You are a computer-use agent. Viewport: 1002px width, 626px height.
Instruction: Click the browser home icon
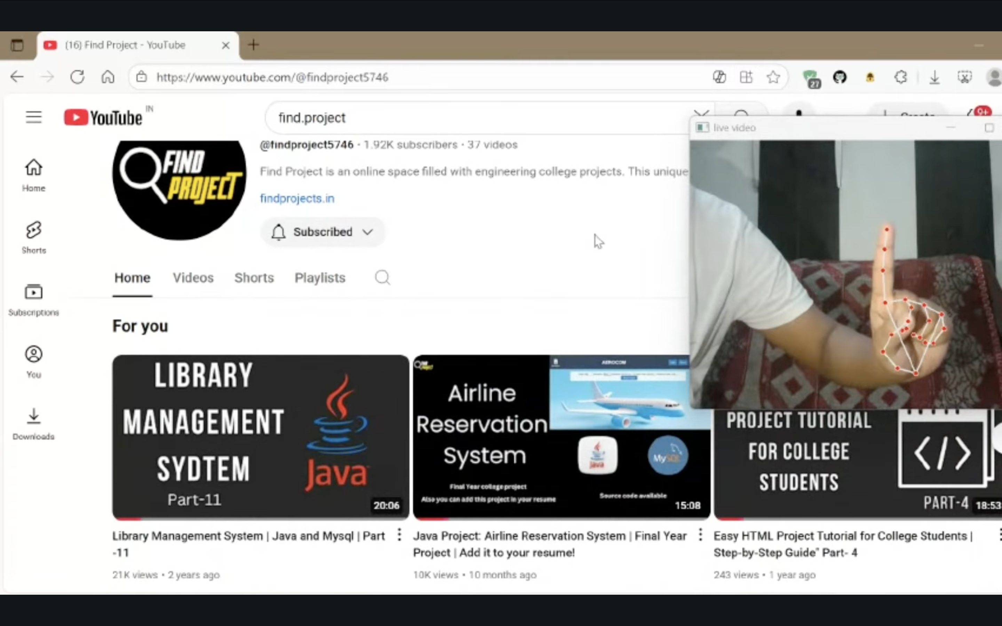[x=108, y=77]
